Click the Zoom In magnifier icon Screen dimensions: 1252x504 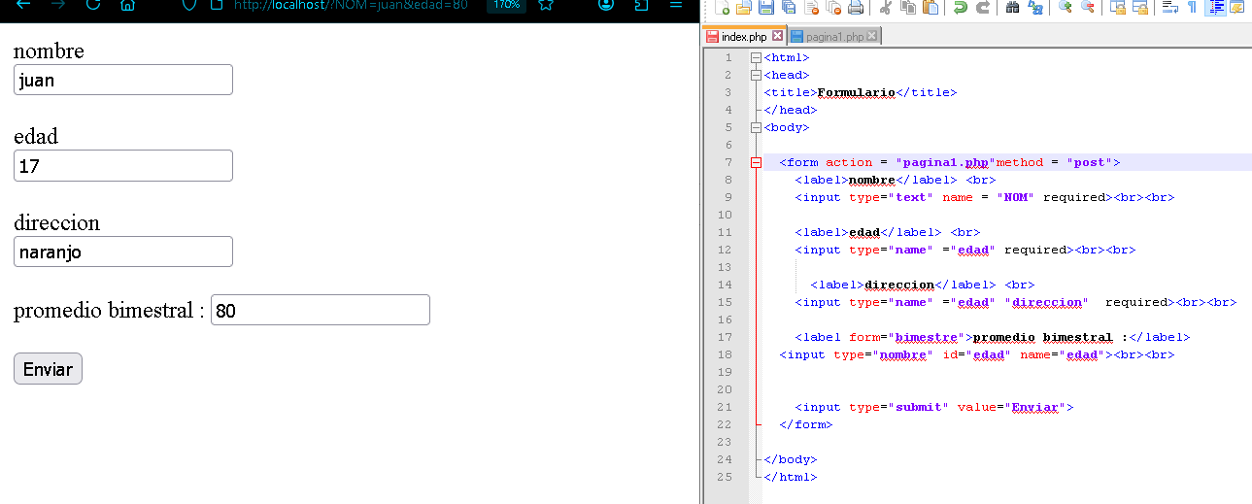[x=1066, y=8]
